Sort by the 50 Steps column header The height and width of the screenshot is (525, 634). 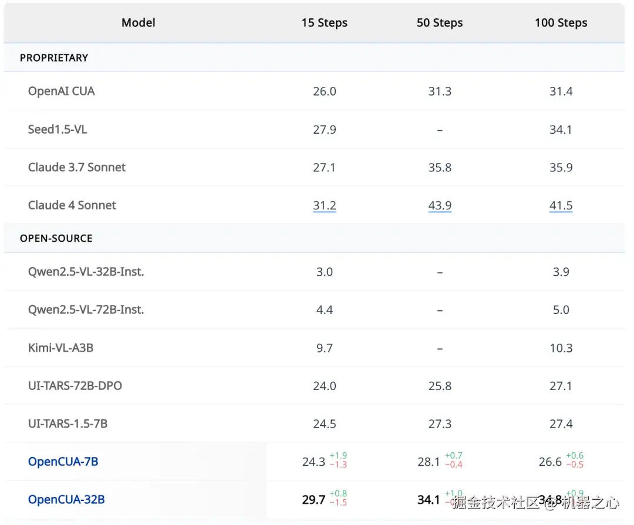click(440, 23)
